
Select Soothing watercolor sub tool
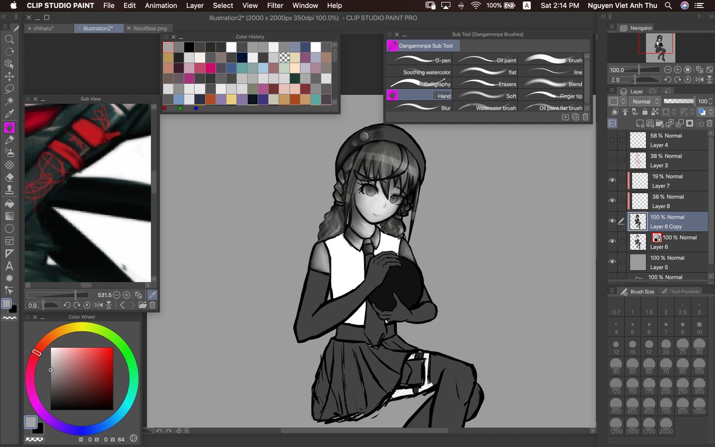(419, 72)
